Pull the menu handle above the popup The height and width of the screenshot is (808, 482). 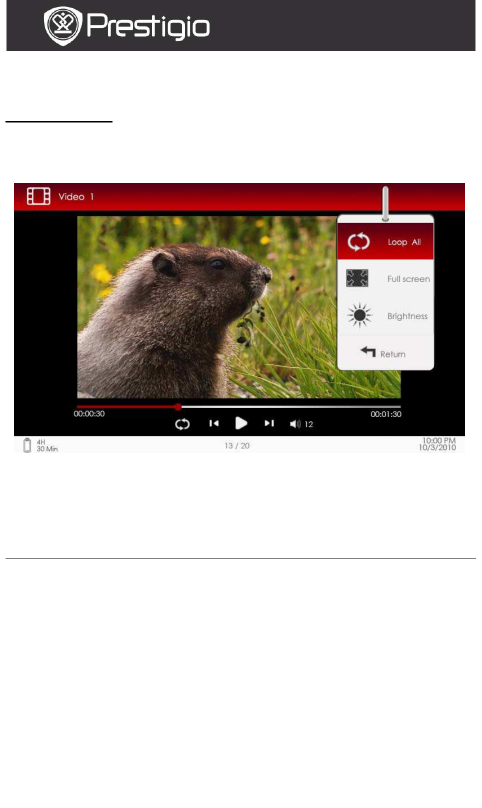tap(385, 203)
